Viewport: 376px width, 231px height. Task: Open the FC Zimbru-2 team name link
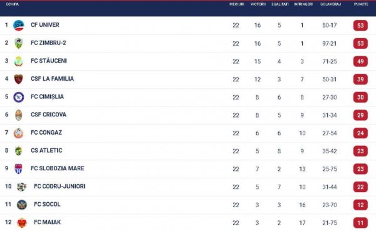tap(48, 43)
